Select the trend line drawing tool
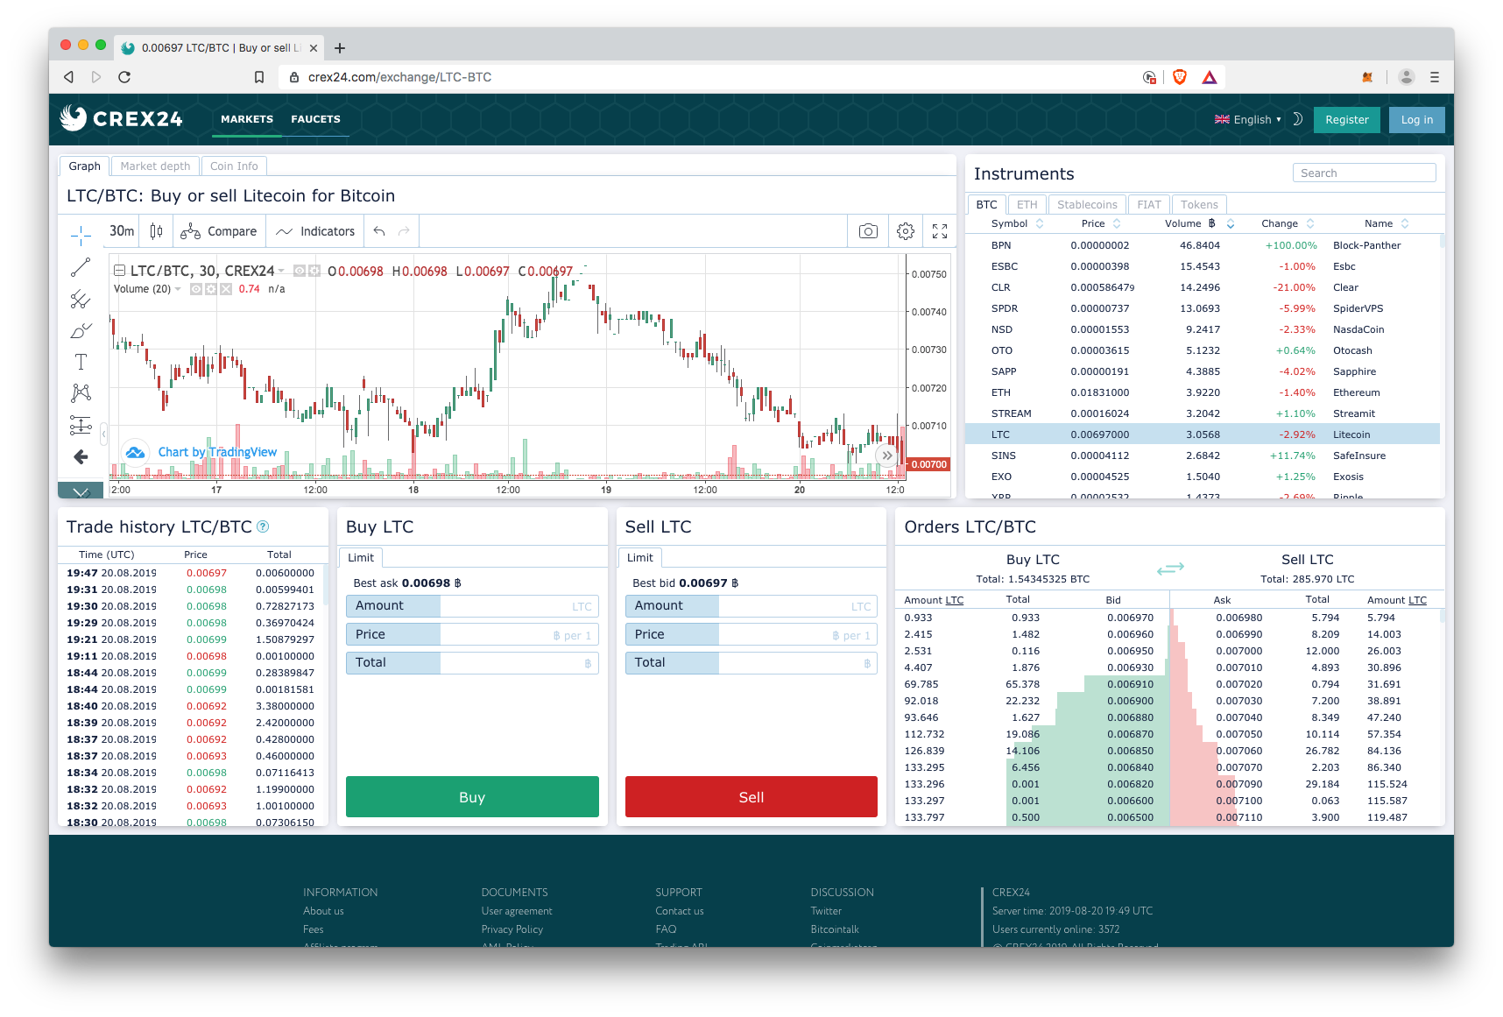Viewport: 1503px width, 1017px height. 81,267
